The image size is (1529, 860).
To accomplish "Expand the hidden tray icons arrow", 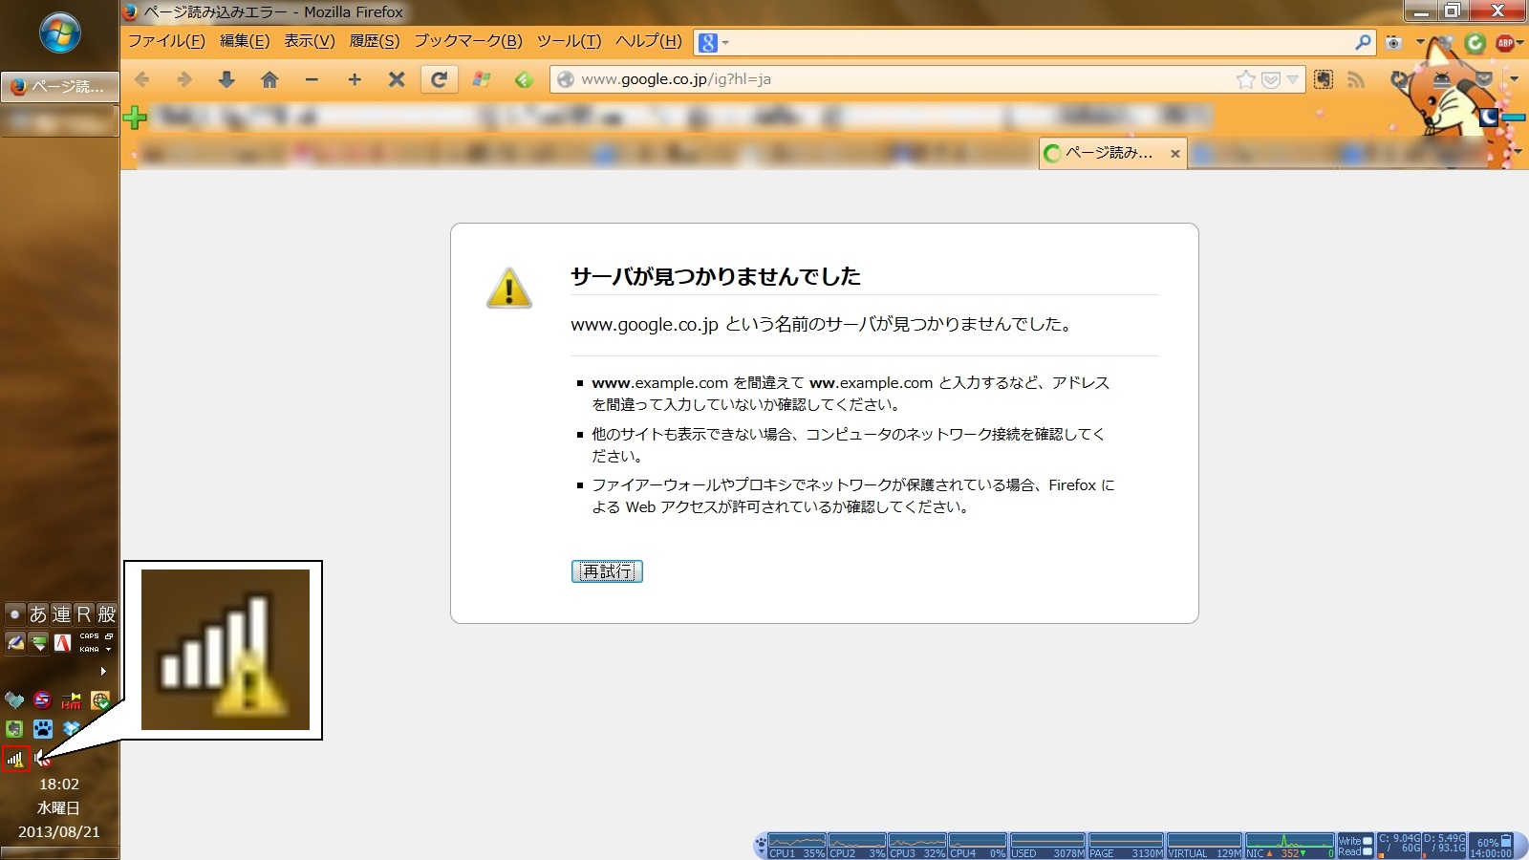I will coord(103,671).
